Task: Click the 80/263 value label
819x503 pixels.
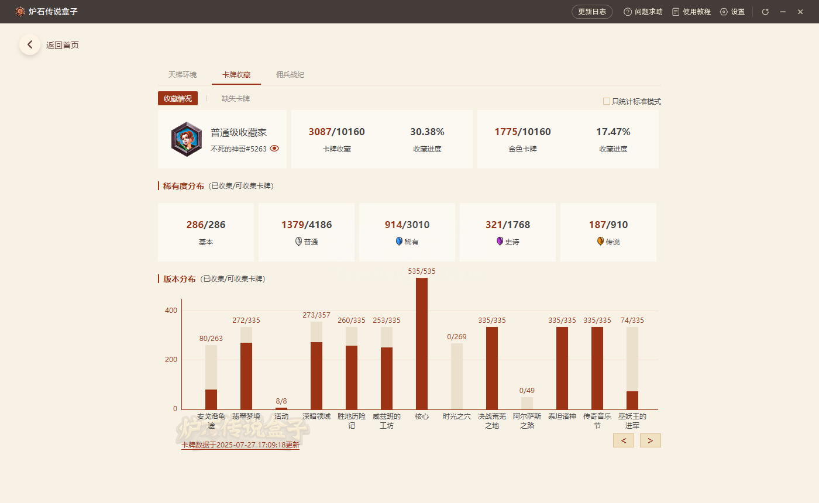Action: (211, 338)
